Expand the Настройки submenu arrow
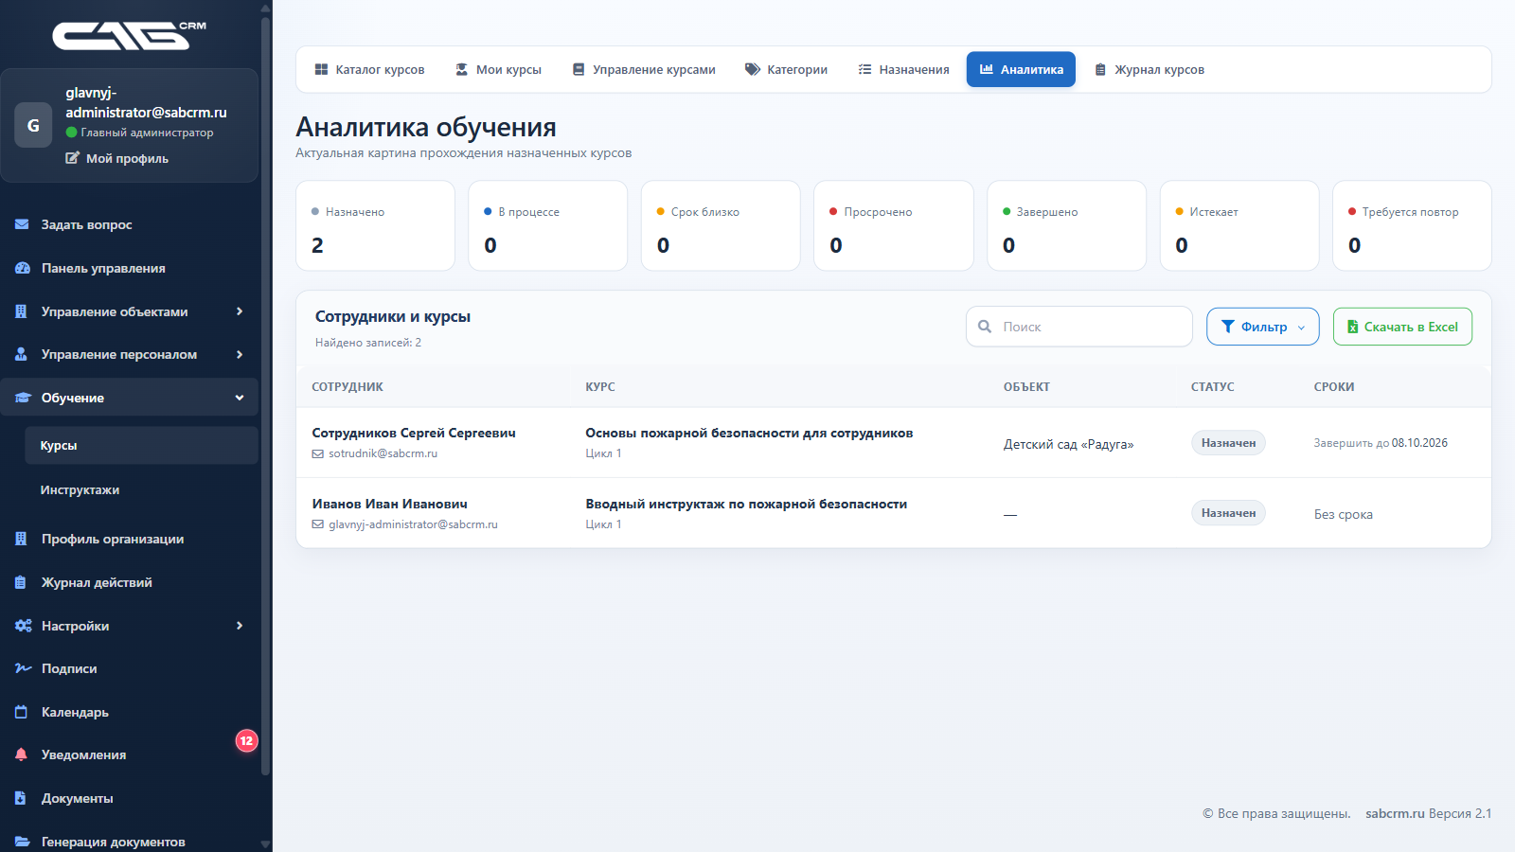 click(240, 626)
